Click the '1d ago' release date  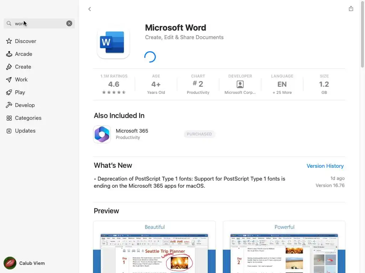pos(337,178)
